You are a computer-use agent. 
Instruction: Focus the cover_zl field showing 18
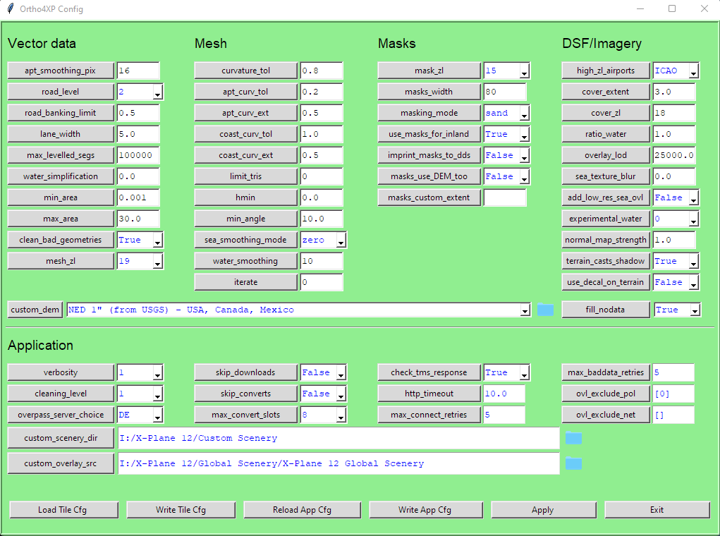pyautogui.click(x=674, y=113)
